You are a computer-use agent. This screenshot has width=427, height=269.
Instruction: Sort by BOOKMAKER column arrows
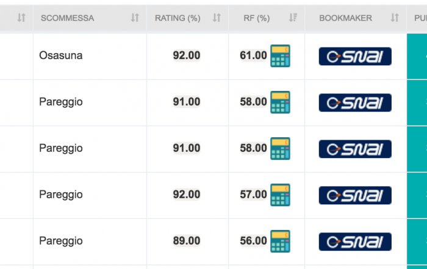tap(395, 18)
